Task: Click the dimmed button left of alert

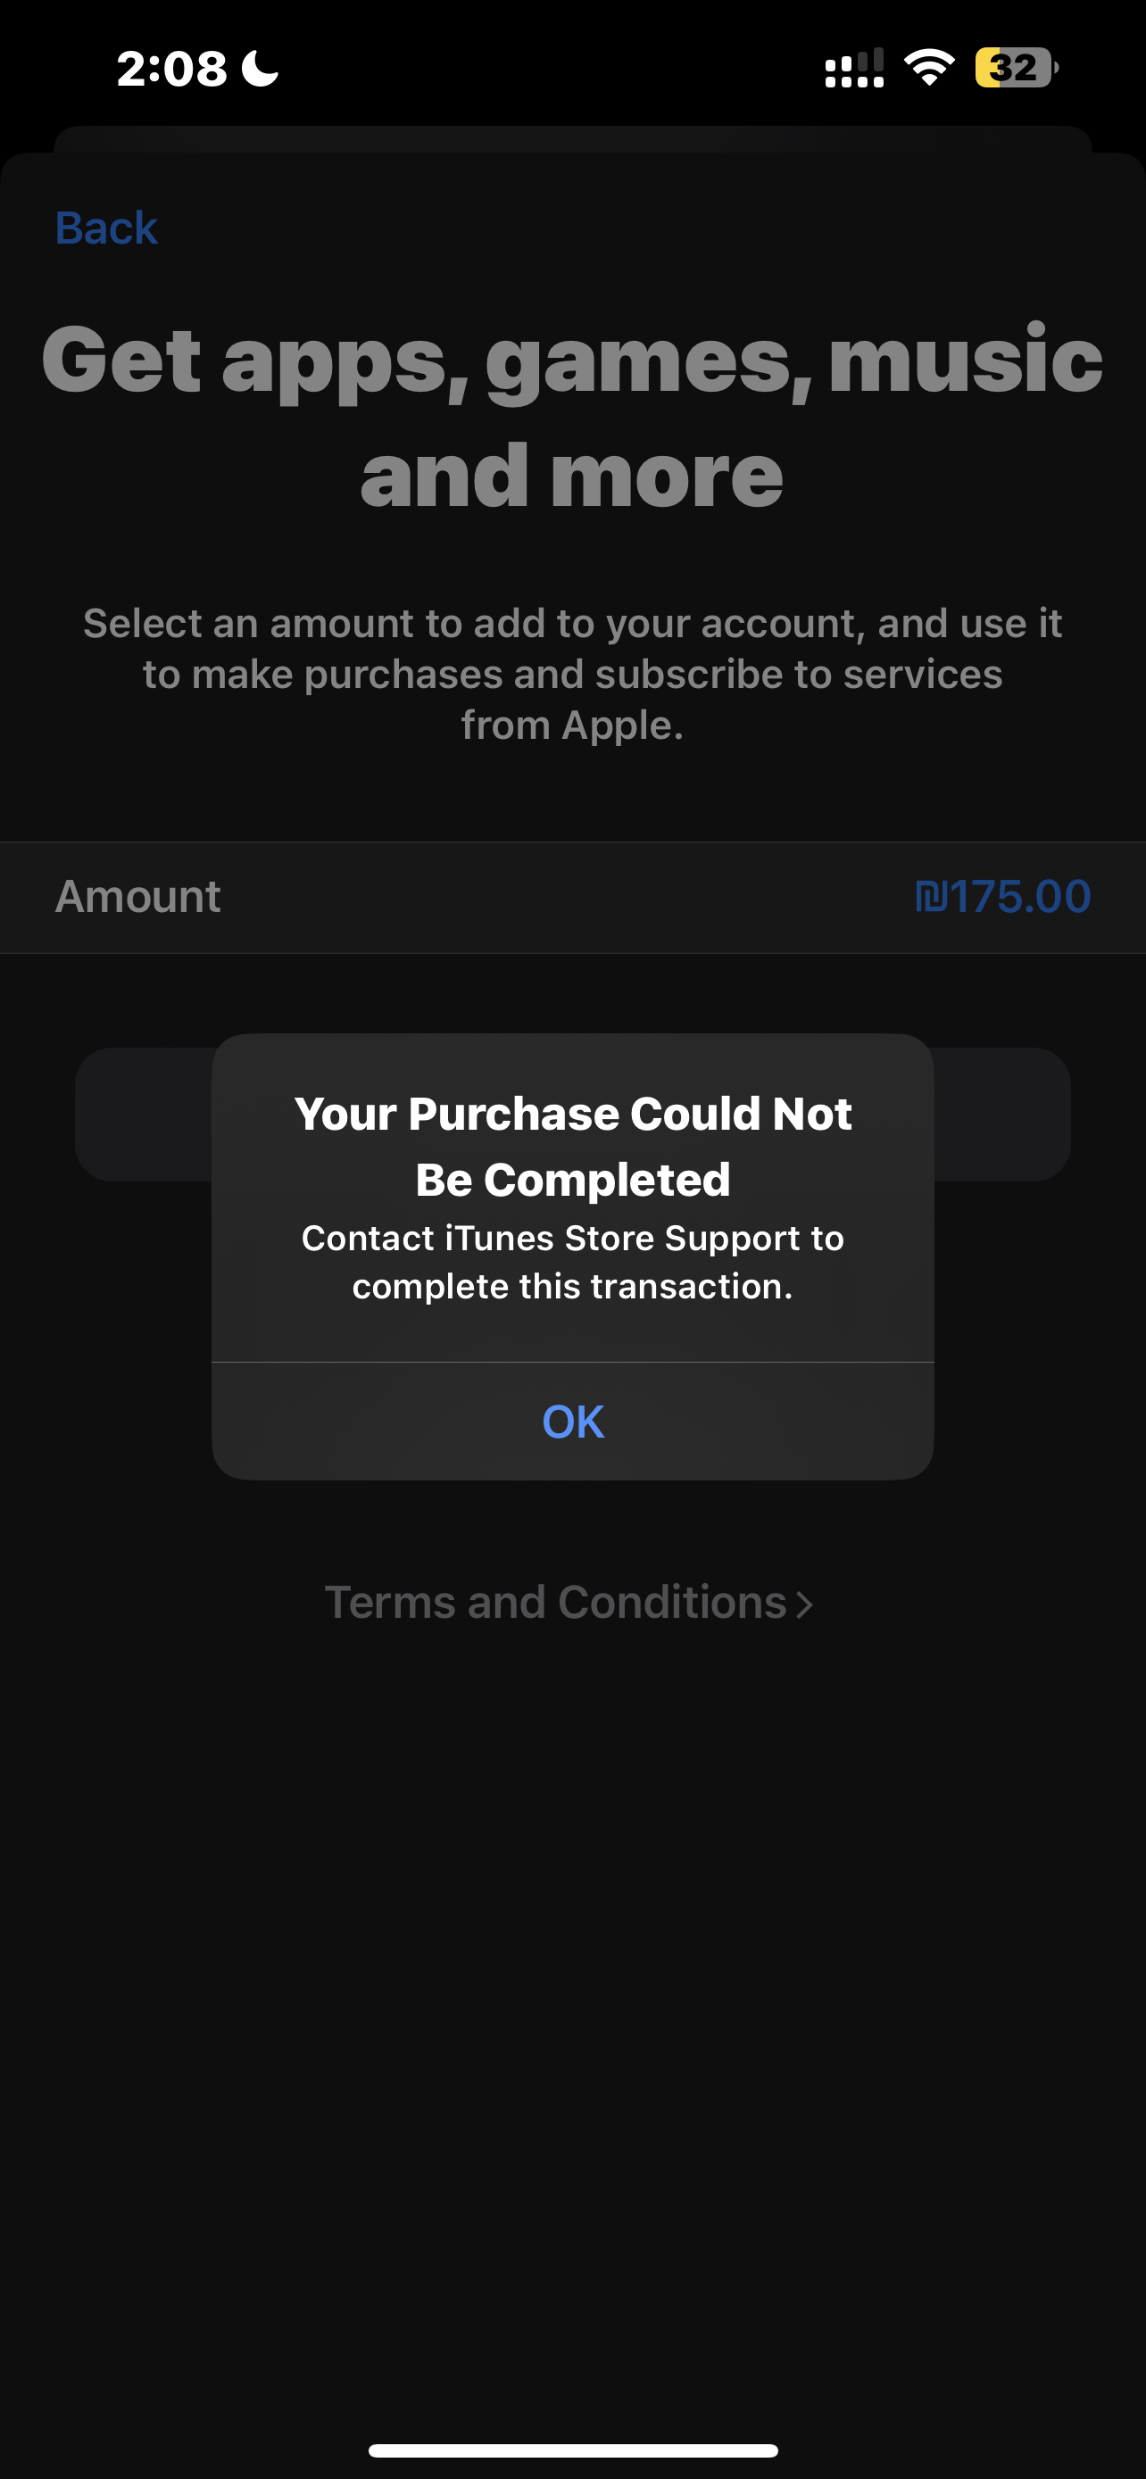Action: [x=145, y=1115]
